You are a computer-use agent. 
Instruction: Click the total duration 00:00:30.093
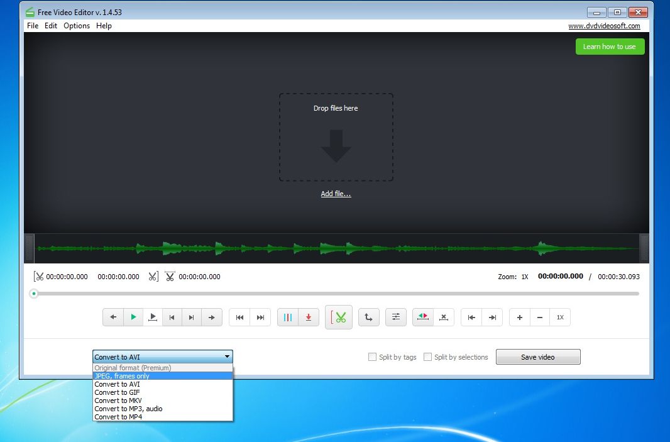(x=618, y=277)
